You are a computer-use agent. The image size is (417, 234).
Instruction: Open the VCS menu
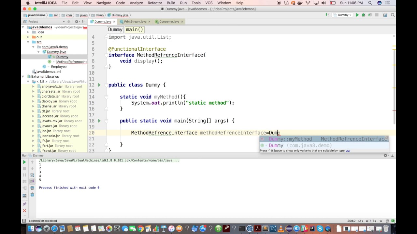(209, 3)
